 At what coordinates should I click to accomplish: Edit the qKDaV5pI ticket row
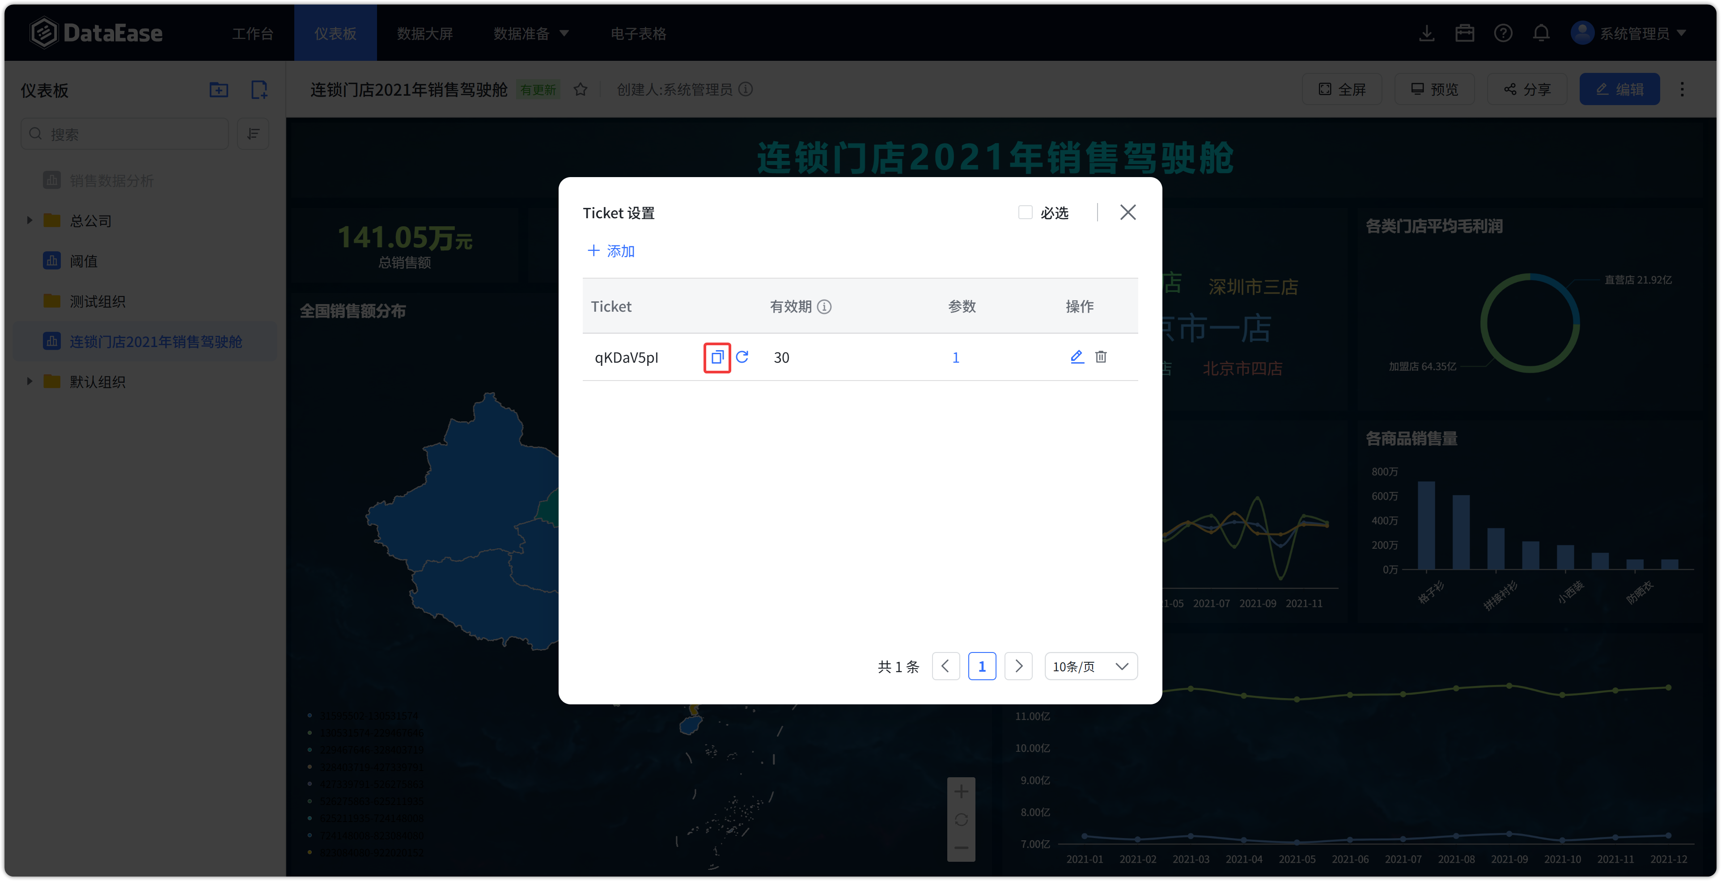pos(1077,357)
